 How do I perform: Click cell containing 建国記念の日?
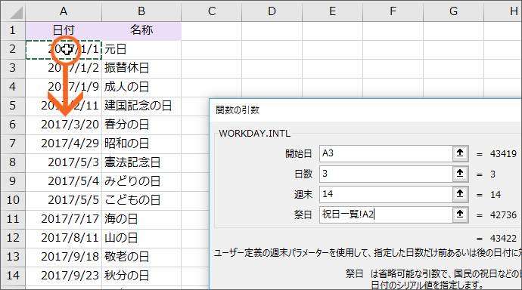(141, 106)
